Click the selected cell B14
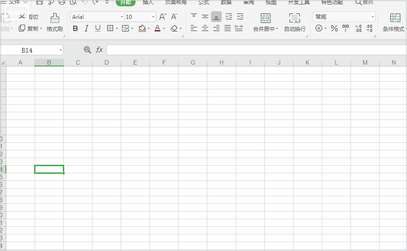This screenshot has width=407, height=251. pyautogui.click(x=49, y=169)
